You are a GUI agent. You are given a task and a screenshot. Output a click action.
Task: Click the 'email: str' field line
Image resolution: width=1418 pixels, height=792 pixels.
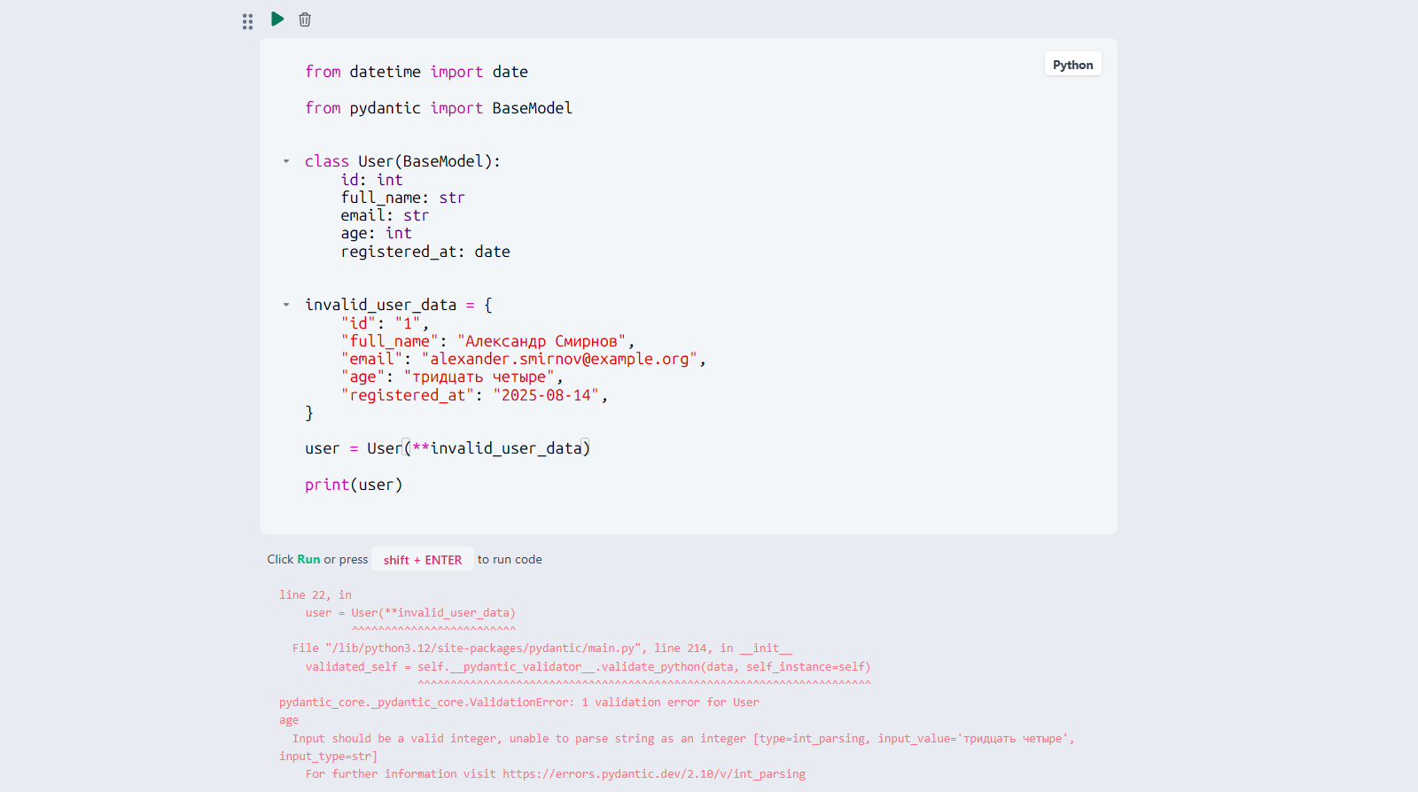pos(385,215)
